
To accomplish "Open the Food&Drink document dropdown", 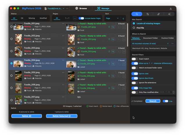I will click(x=55, y=8).
